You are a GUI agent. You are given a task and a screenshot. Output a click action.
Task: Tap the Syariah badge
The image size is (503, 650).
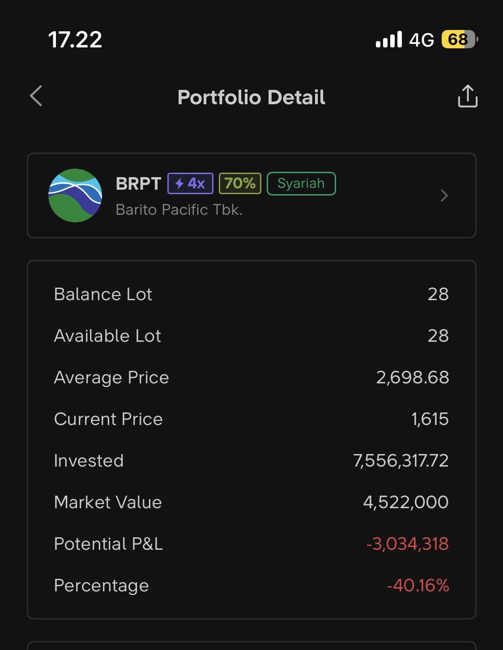(x=301, y=183)
